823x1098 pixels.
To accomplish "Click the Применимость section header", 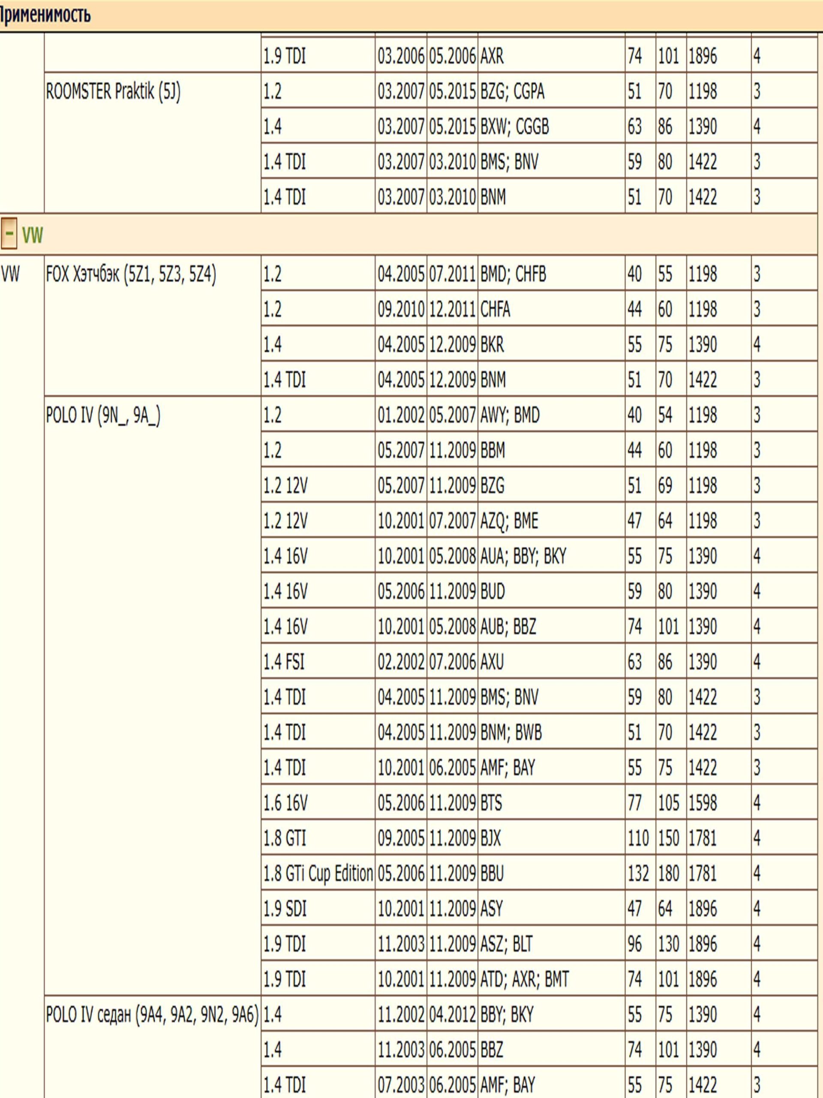I will coord(45,15).
